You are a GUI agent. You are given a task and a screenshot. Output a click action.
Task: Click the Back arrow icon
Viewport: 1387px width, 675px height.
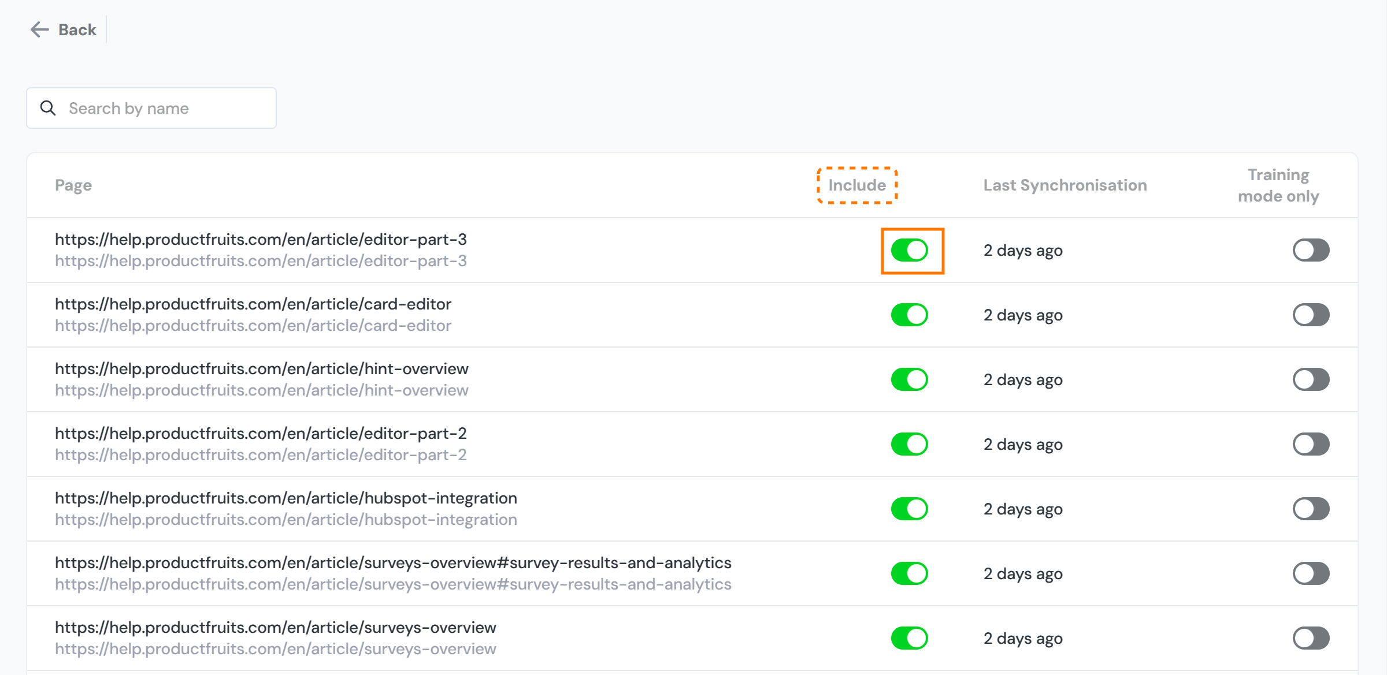point(39,29)
